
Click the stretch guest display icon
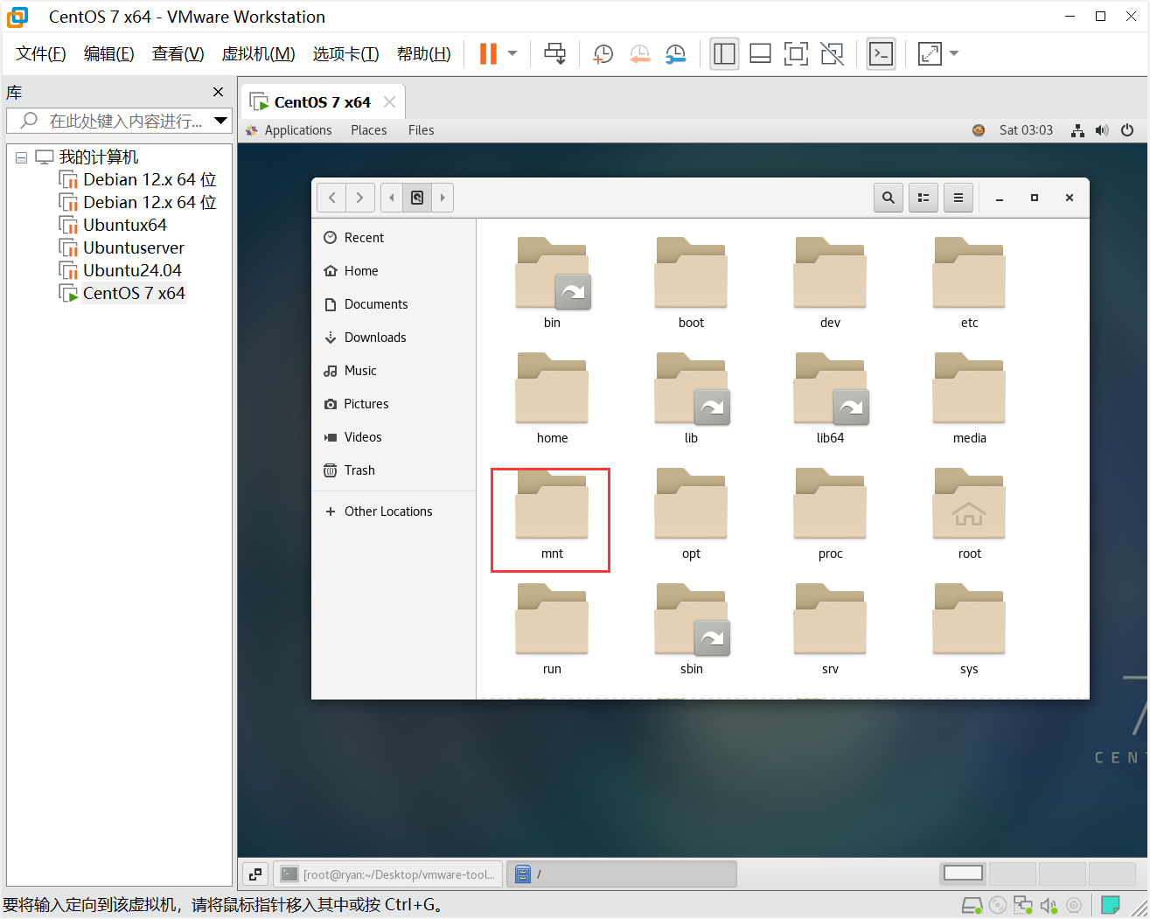point(930,53)
